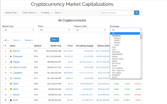Open the Bitcoin Cash name link

(20, 67)
